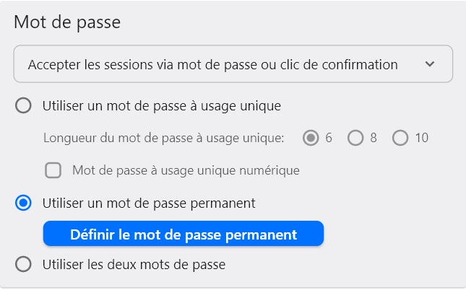Screen dimensions: 466x290
Task: Select the one-time password radio button circle
Action: coord(24,106)
